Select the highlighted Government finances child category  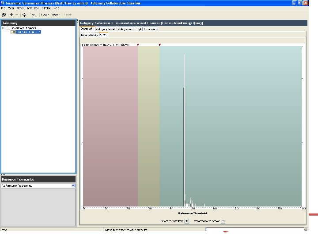28,32
